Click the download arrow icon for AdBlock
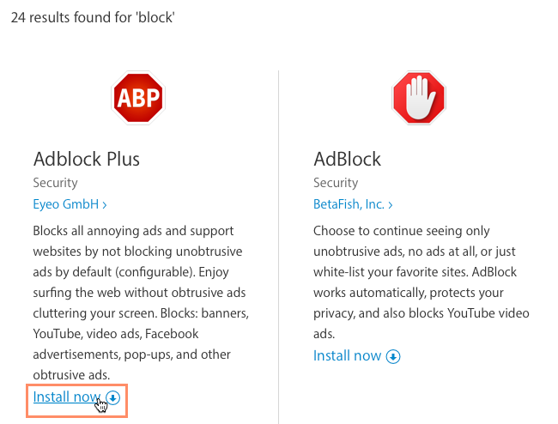Viewport: 558px width, 424px height. pyautogui.click(x=393, y=356)
